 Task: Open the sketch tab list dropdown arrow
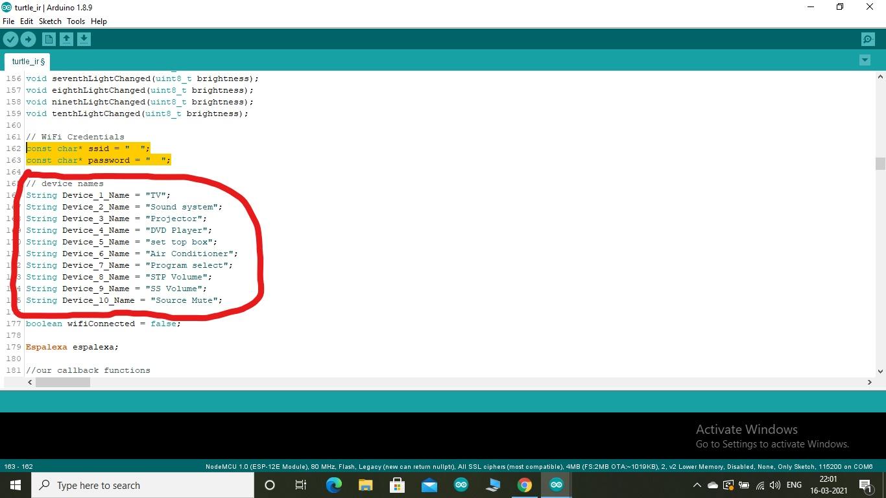(x=864, y=59)
